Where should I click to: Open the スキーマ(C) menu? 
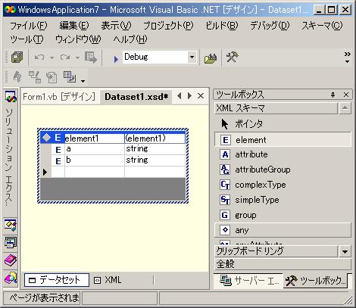point(322,26)
